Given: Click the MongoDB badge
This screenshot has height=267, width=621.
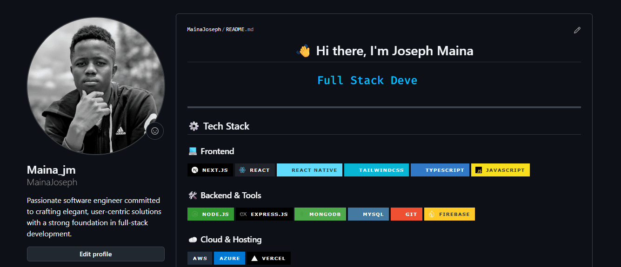Looking at the screenshot, I should coord(320,214).
